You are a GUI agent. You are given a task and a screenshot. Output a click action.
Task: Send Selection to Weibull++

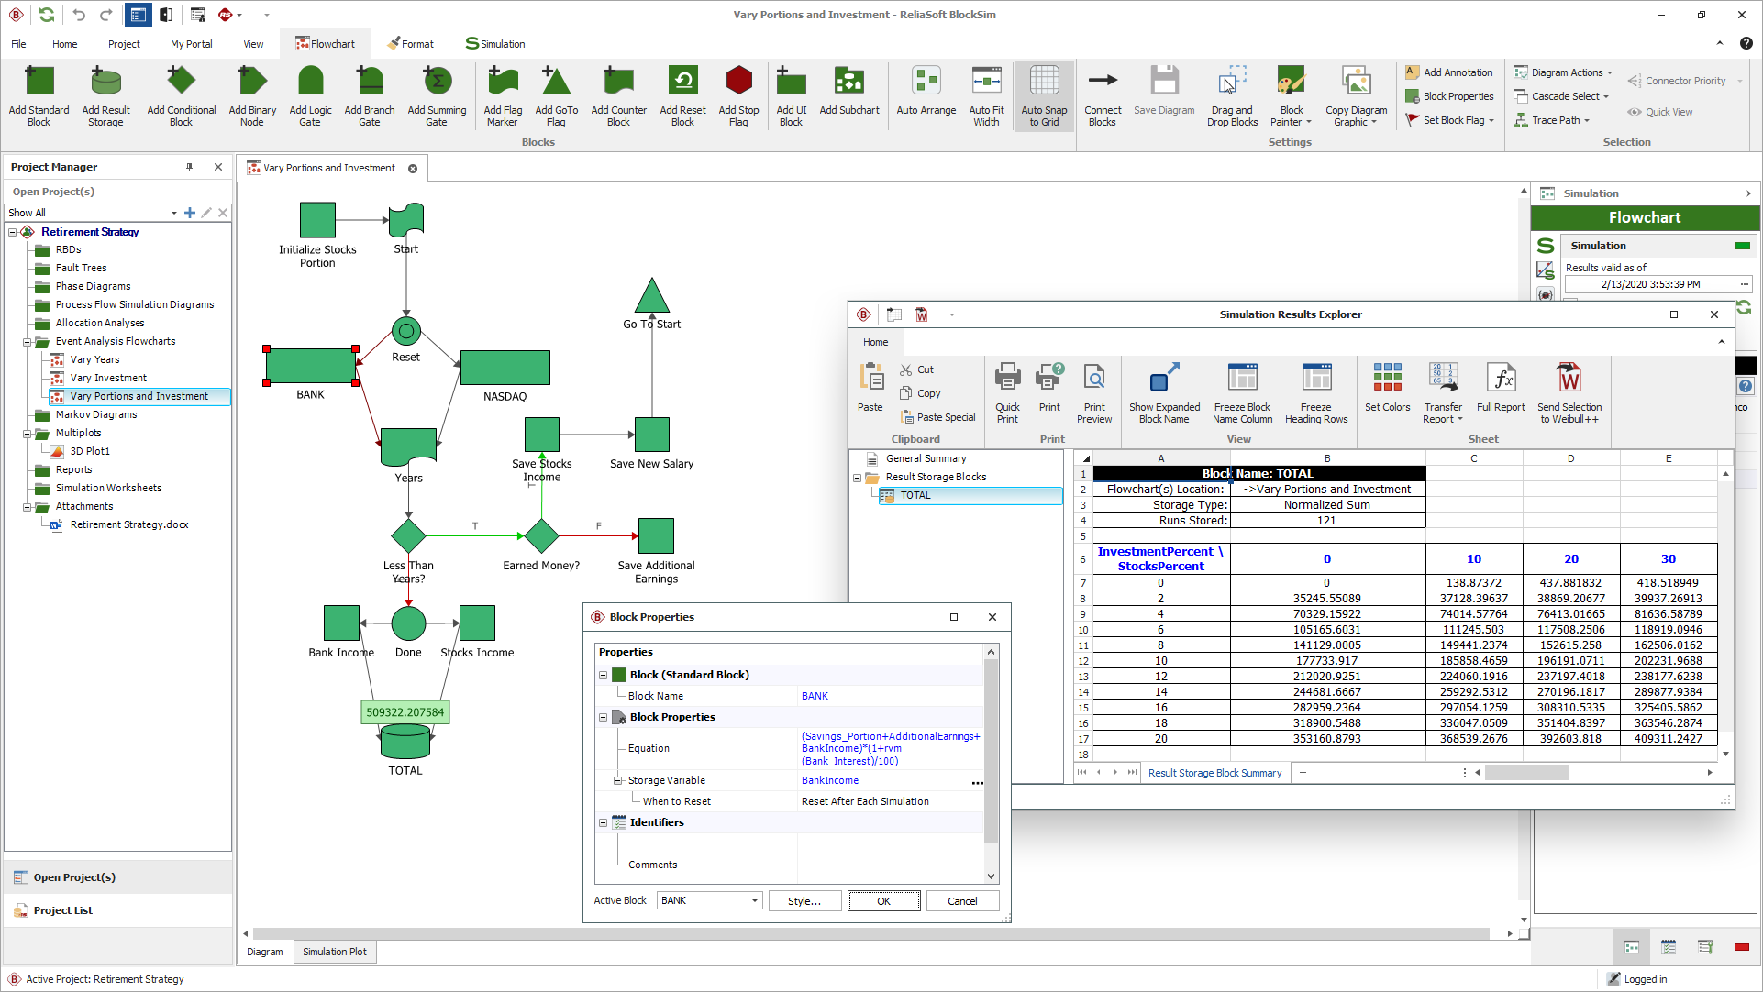click(1569, 392)
